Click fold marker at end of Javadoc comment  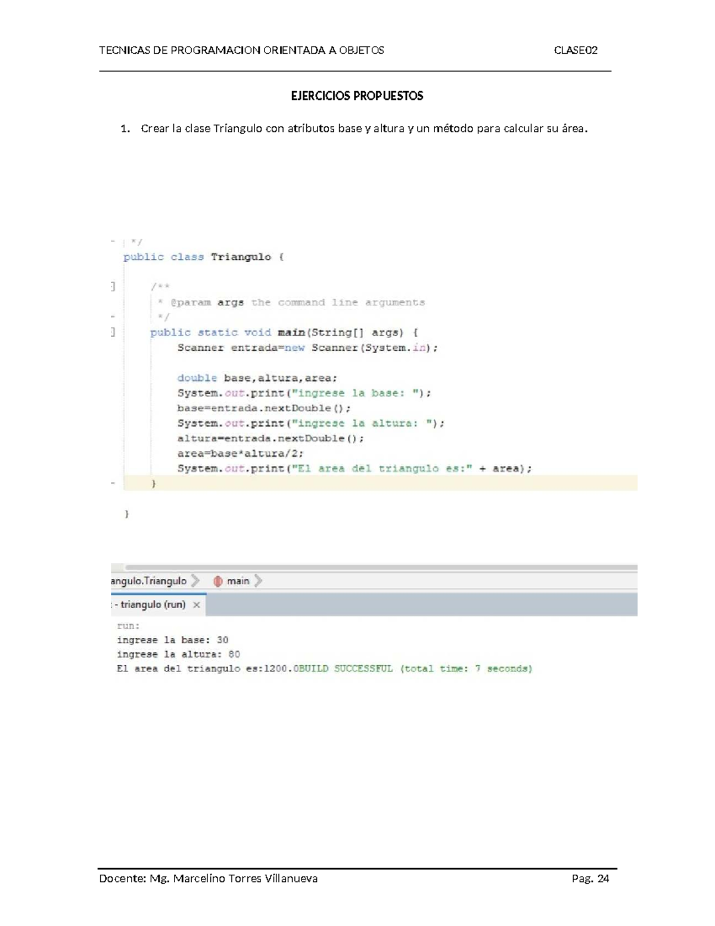pyautogui.click(x=113, y=317)
